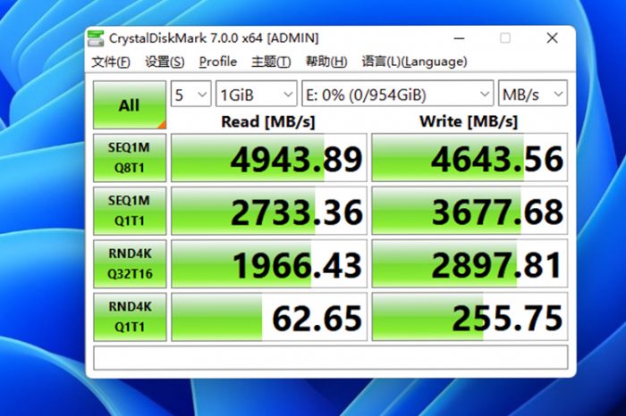Click the empty comment field at the bottom

coord(331,357)
